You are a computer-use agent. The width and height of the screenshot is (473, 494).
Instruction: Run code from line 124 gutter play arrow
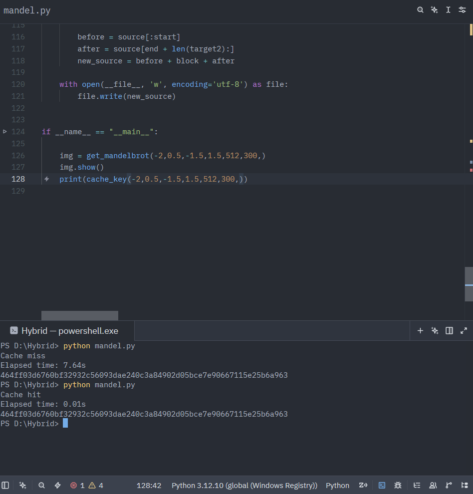click(x=5, y=132)
